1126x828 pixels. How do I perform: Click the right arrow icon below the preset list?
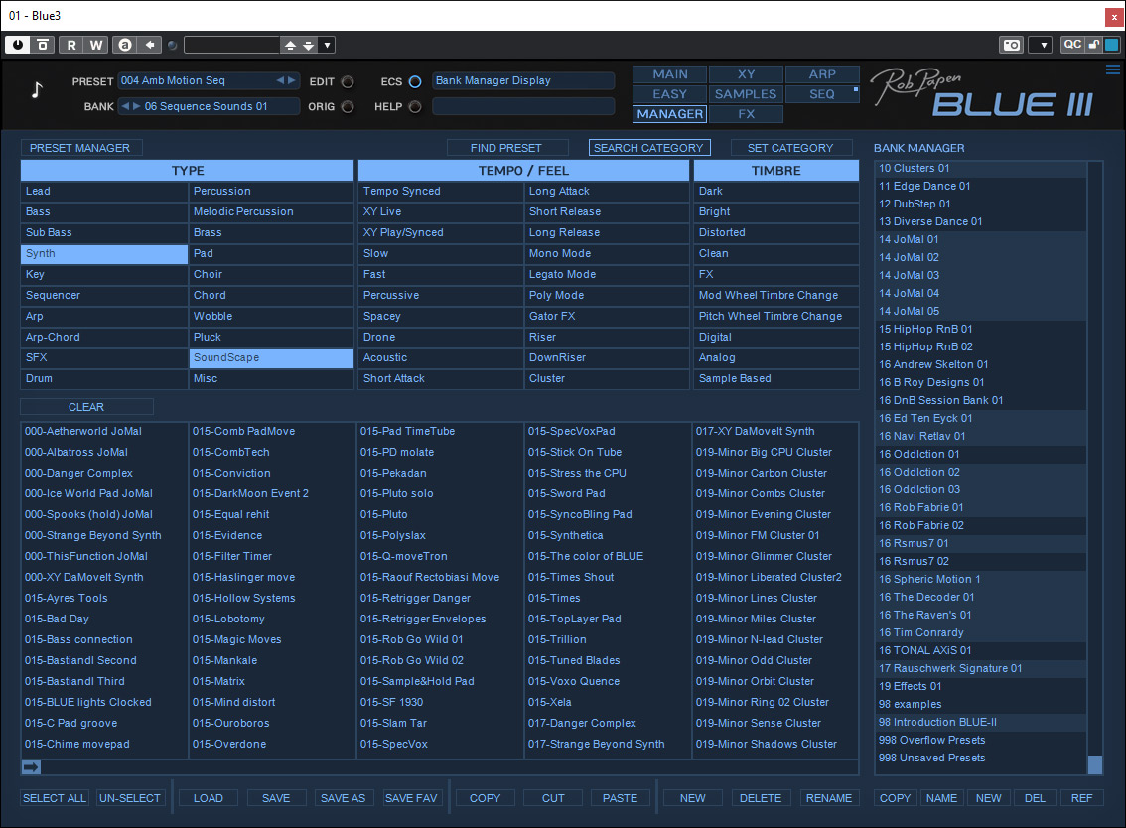[x=31, y=766]
